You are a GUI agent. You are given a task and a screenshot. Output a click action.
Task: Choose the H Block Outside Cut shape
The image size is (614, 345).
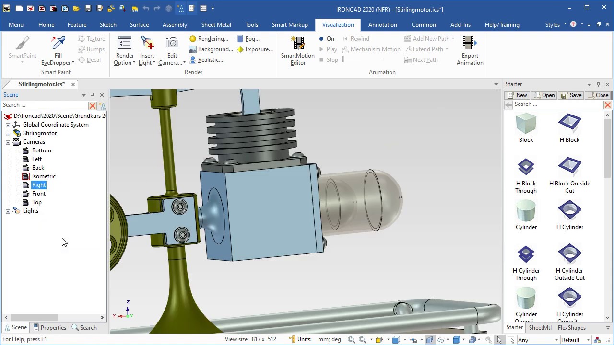click(x=569, y=175)
